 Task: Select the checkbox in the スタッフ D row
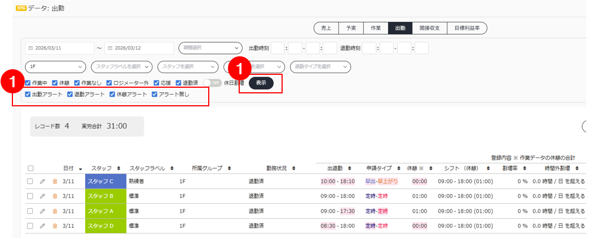[x=30, y=226]
